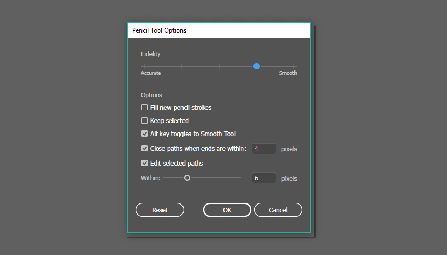Disable Alt key toggles to Smooth Tool

[145, 134]
